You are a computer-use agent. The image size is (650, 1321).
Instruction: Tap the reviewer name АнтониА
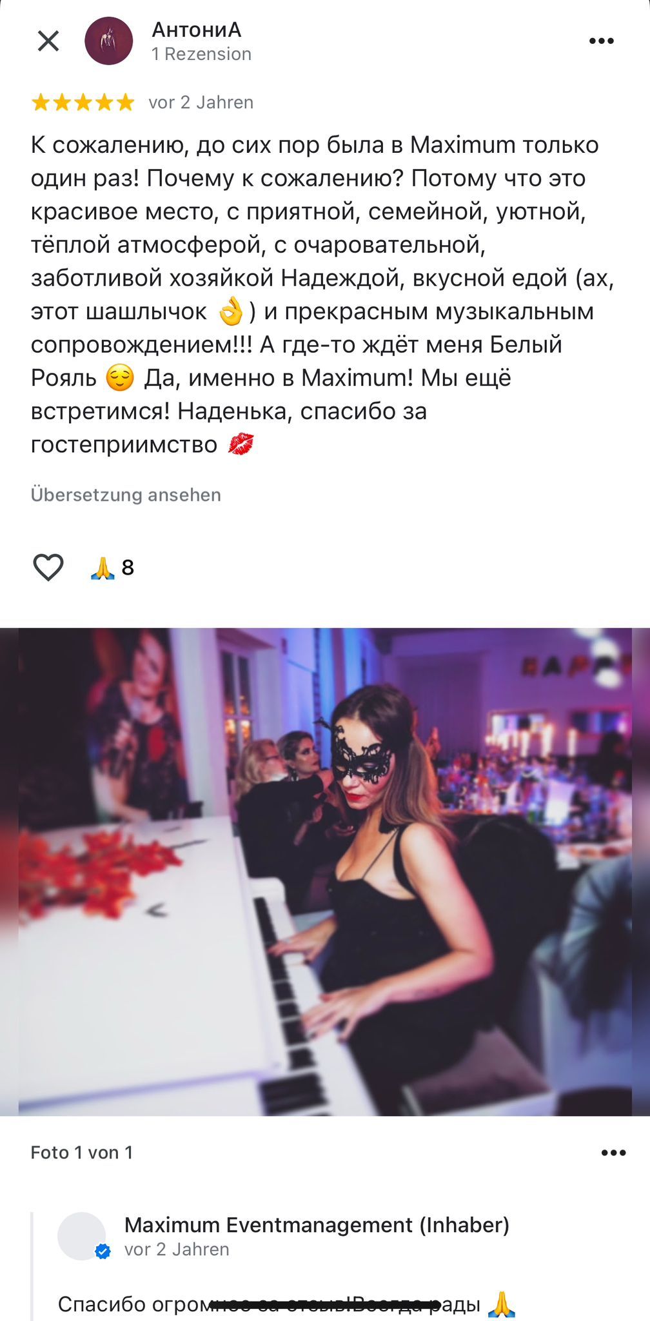(197, 30)
